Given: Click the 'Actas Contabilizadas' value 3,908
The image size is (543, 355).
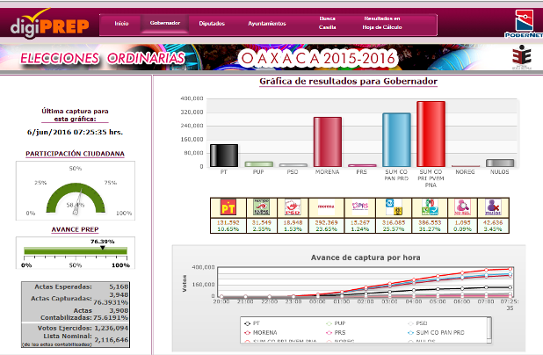Looking at the screenshot, I should [x=119, y=311].
